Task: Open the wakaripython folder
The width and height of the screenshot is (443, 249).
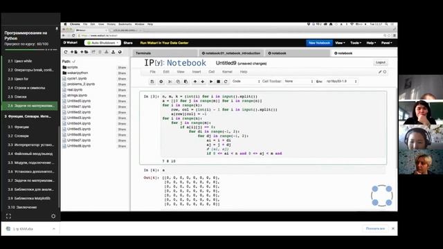Action: 78,73
